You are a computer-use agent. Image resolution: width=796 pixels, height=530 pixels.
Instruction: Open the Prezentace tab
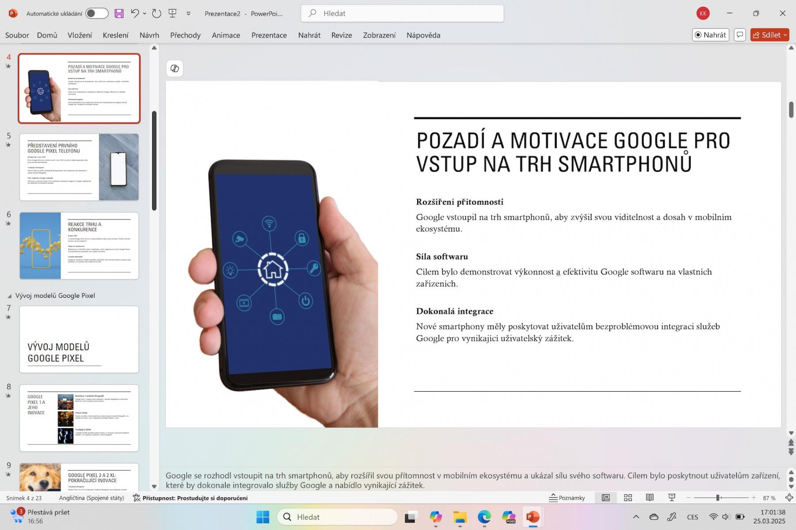269,35
